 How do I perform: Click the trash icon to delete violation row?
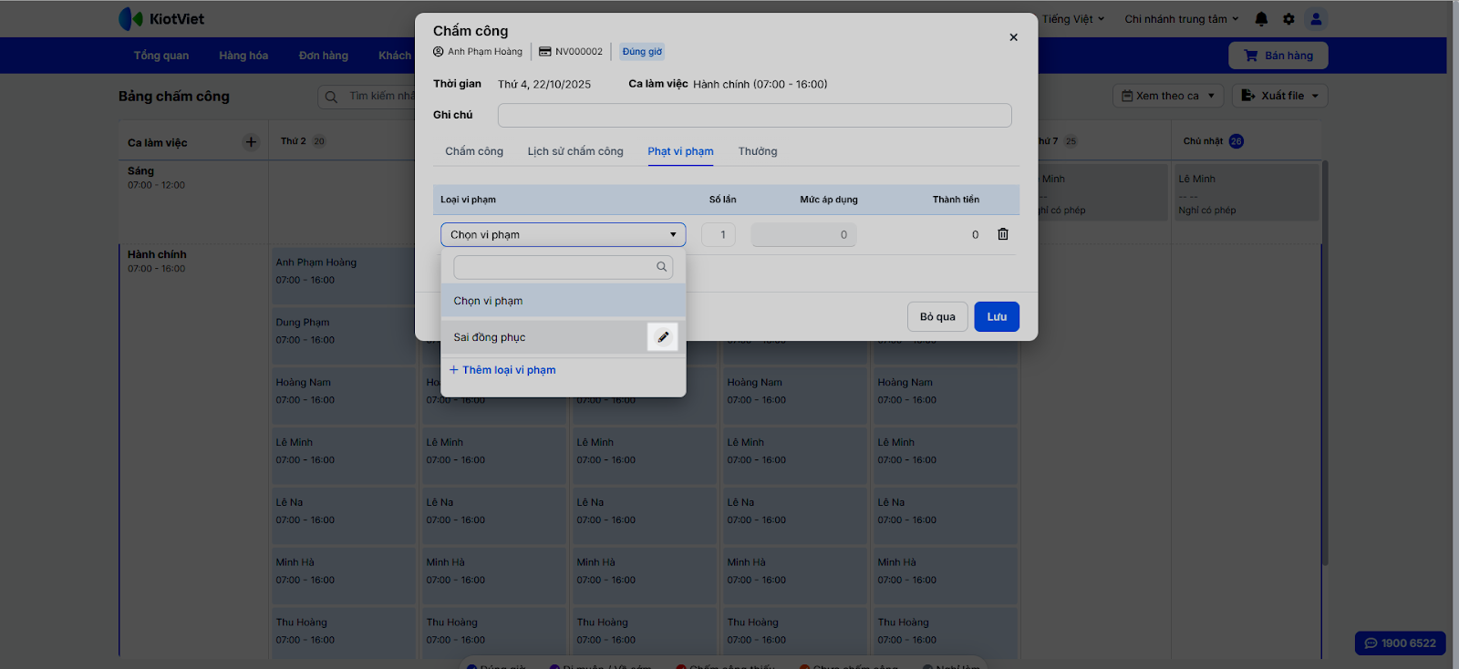click(x=1003, y=234)
